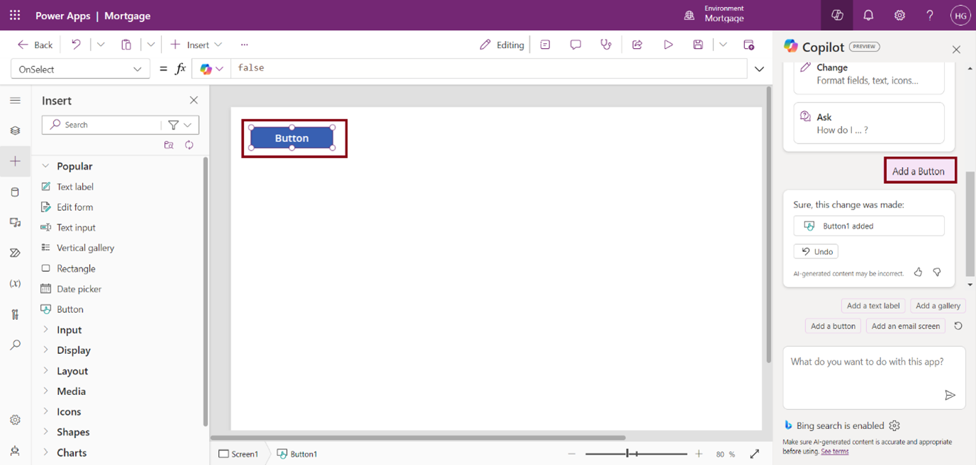
Task: Collapse the Popular category
Action: coord(46,166)
